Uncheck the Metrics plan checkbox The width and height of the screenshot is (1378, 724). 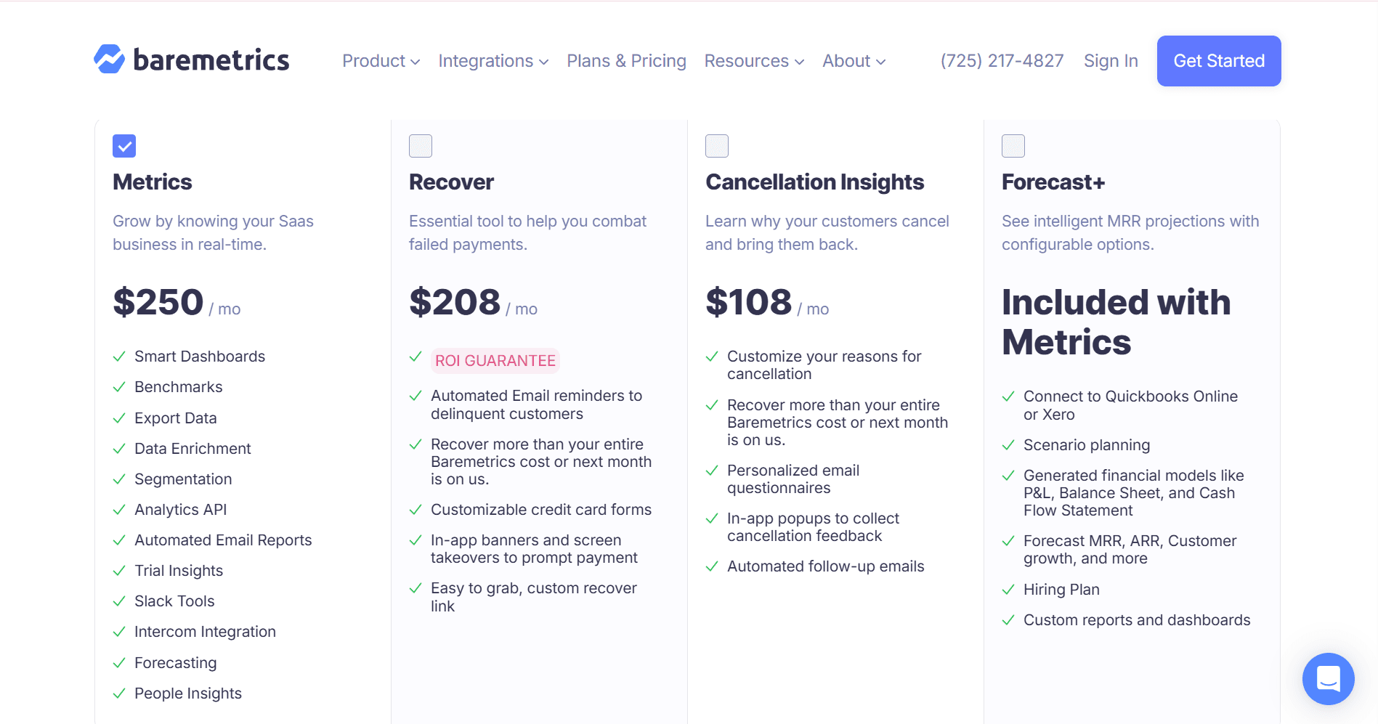tap(123, 146)
